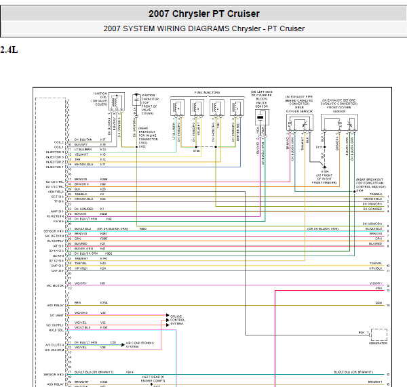This screenshot has width=407, height=387.
Task: Click the rear oxygen sensor symbol box
Action: coord(300,122)
